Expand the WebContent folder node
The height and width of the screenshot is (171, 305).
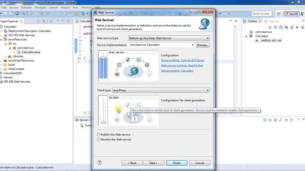point(1,69)
